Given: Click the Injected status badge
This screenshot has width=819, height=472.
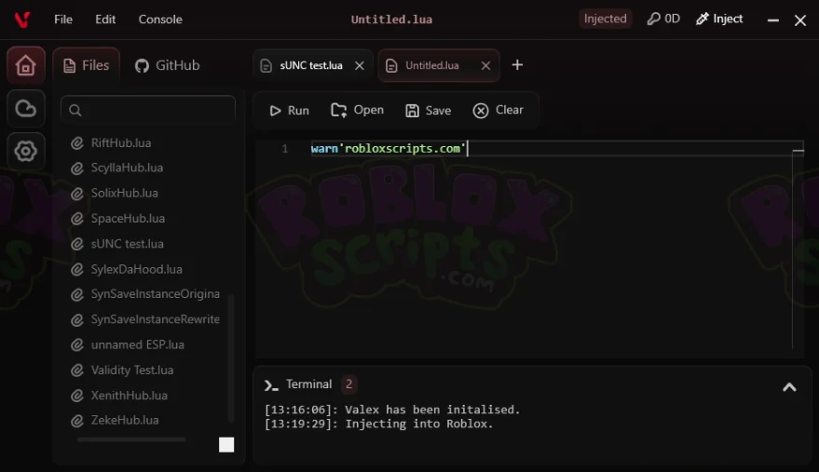Looking at the screenshot, I should pyautogui.click(x=605, y=19).
